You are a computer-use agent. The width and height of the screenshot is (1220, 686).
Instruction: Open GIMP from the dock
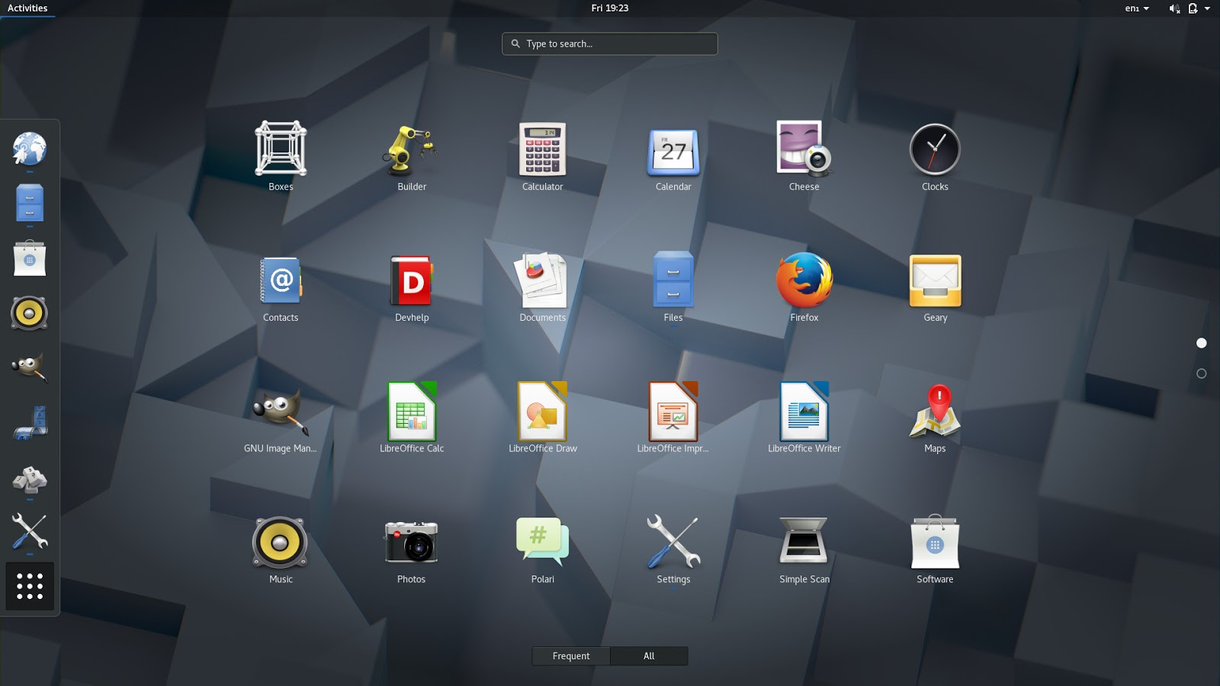(x=29, y=367)
